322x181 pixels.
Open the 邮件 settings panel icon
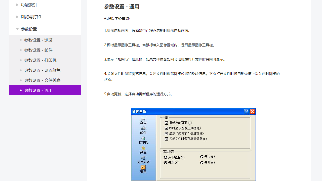coord(143,130)
